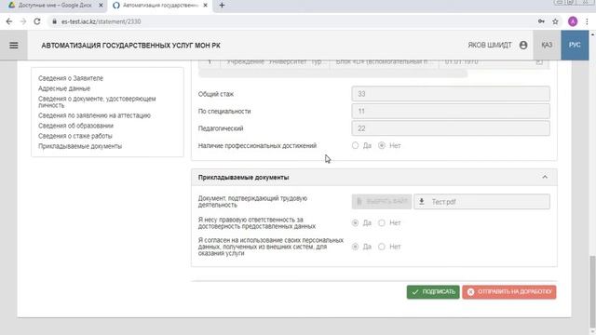Collapse the Прикладываемые документы section
Screen dimensions: 596x335
click(545, 177)
